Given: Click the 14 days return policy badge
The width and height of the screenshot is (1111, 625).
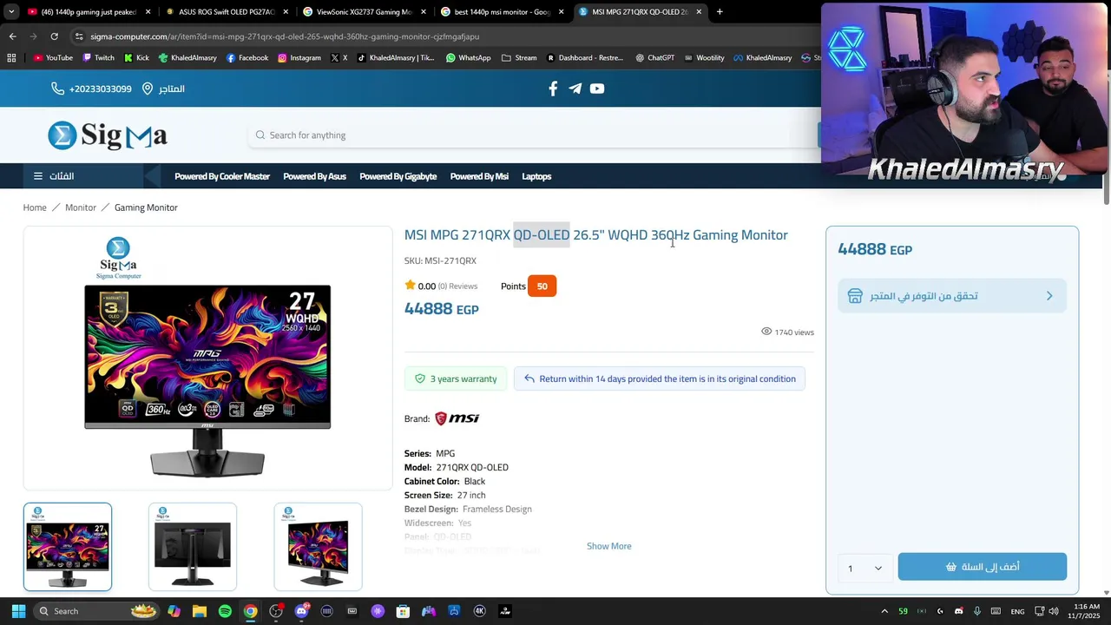Looking at the screenshot, I should (660, 378).
